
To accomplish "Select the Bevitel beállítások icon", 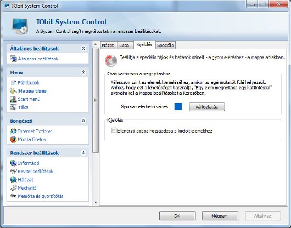I will point(13,172).
